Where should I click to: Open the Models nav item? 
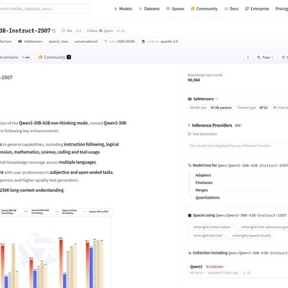pyautogui.click(x=123, y=9)
